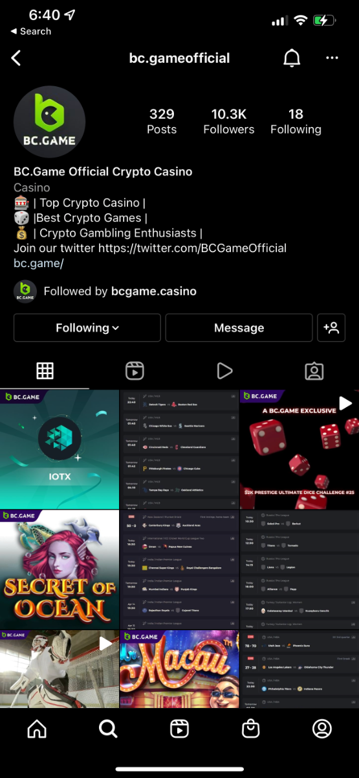359x778 pixels.
Task: Open the Reels icon in bottom bar
Action: [x=179, y=729]
